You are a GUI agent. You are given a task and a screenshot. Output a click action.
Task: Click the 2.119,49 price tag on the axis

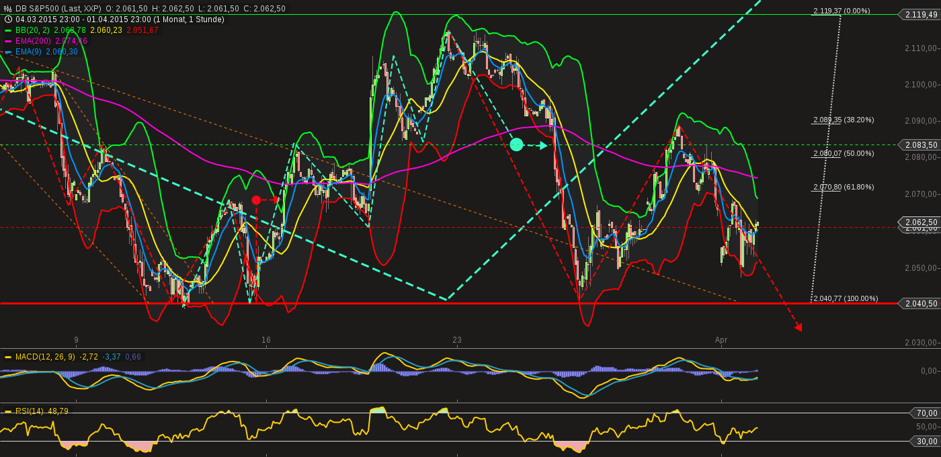[920, 14]
